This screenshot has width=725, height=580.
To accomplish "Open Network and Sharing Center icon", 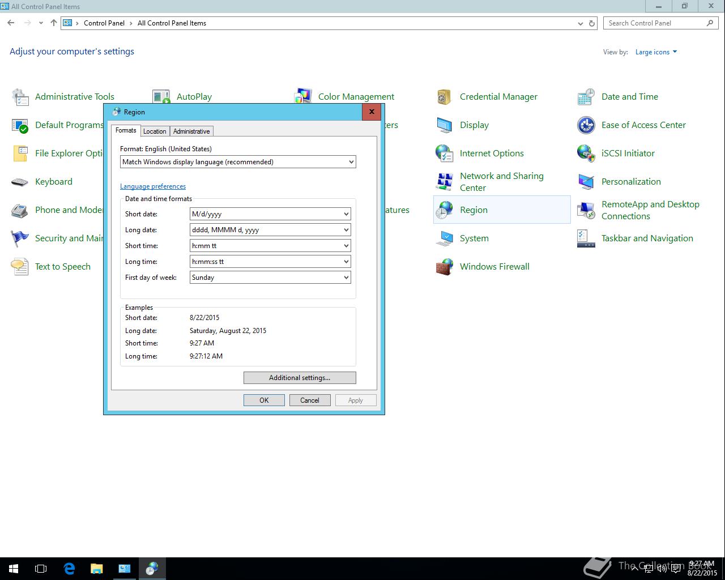I will pyautogui.click(x=445, y=182).
